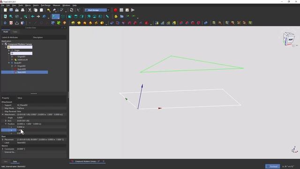Click the Open file icon

coord(11,10)
